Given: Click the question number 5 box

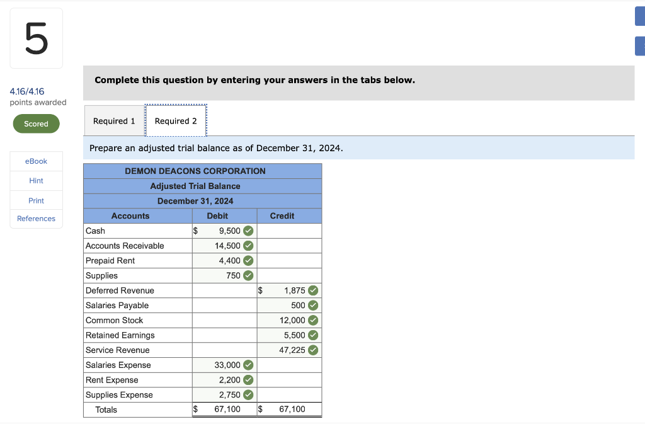Looking at the screenshot, I should tap(36, 38).
